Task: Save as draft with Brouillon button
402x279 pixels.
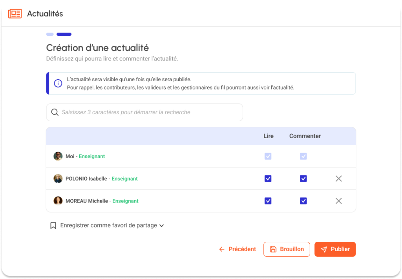Action: [x=287, y=249]
